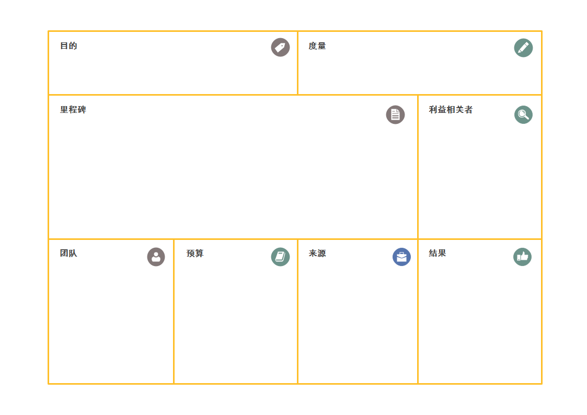
Task: Select the 结果 heading text
Action: (438, 253)
